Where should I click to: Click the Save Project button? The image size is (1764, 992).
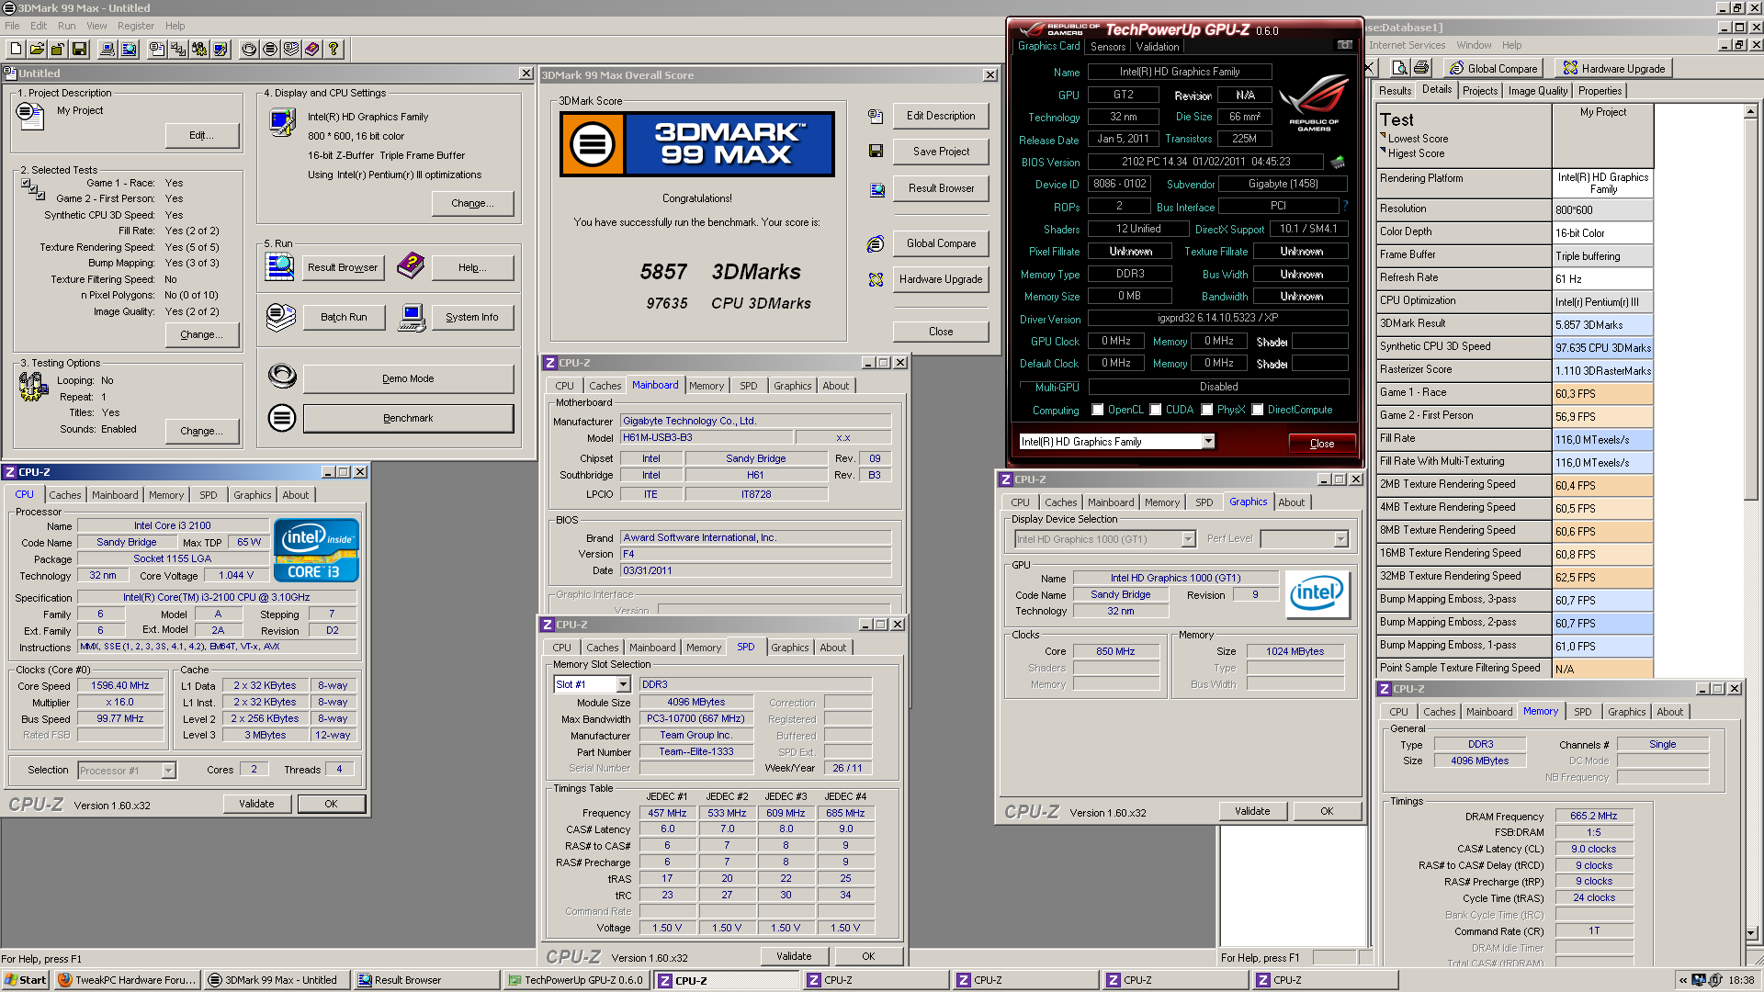941,152
